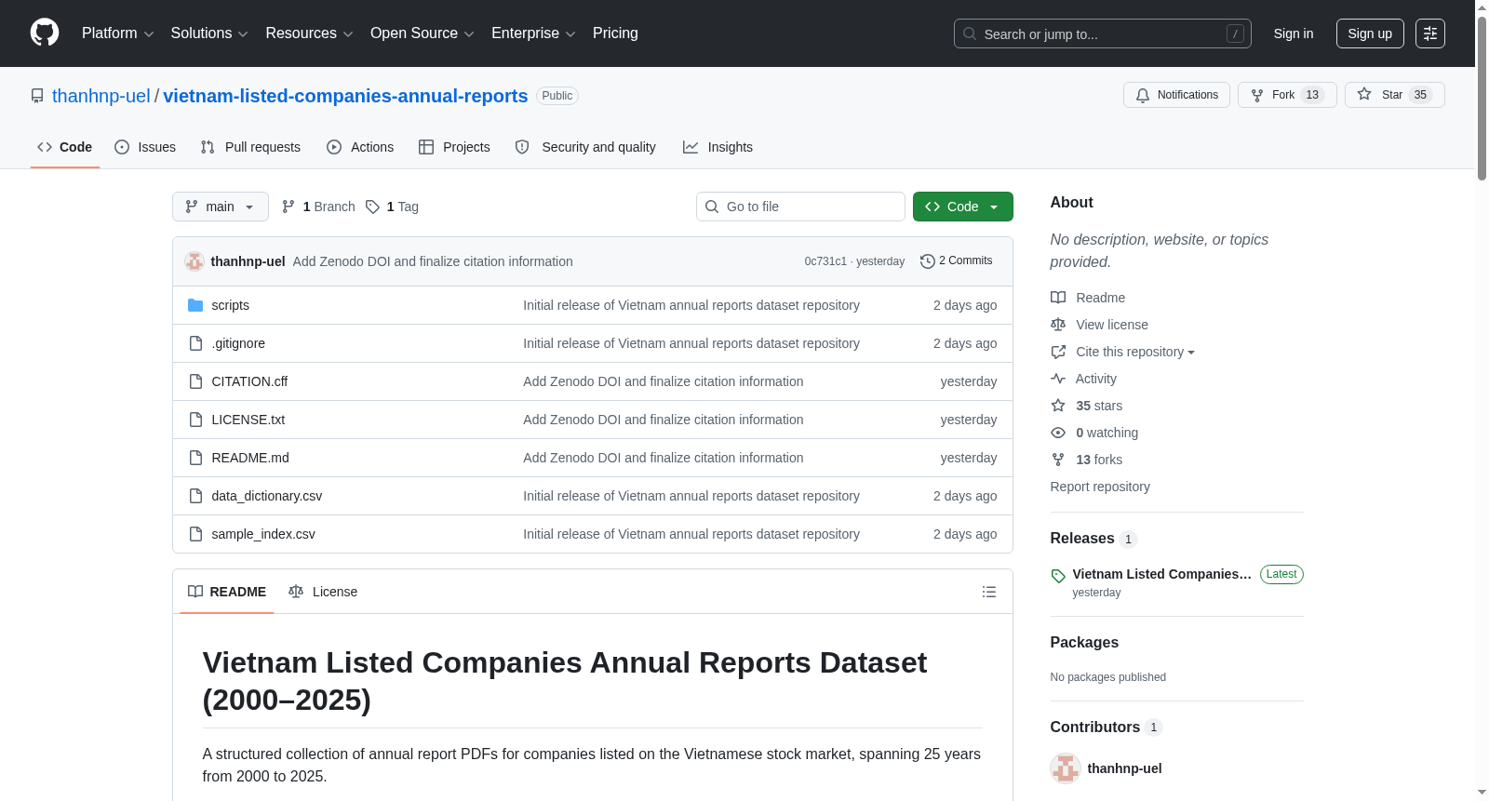This screenshot has width=1489, height=801.
Task: Click the View license link
Action: click(x=1100, y=325)
